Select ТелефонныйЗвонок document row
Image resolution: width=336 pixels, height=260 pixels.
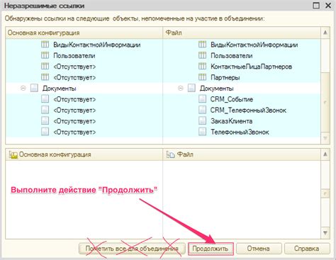(x=240, y=132)
